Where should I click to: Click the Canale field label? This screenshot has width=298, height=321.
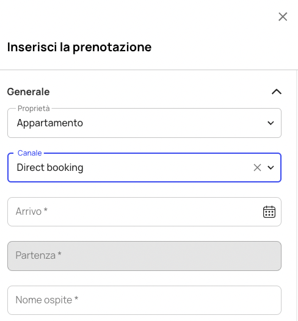30,153
